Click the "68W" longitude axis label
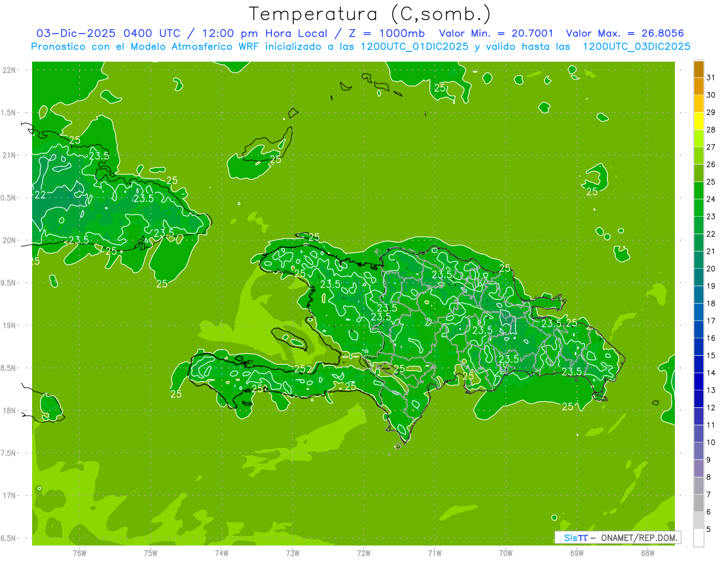Image resolution: width=727 pixels, height=561 pixels. click(x=648, y=553)
